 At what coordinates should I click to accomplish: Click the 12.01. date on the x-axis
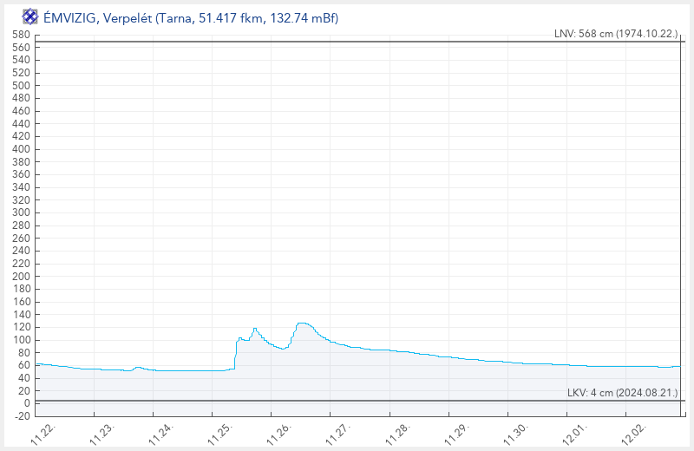click(x=577, y=433)
